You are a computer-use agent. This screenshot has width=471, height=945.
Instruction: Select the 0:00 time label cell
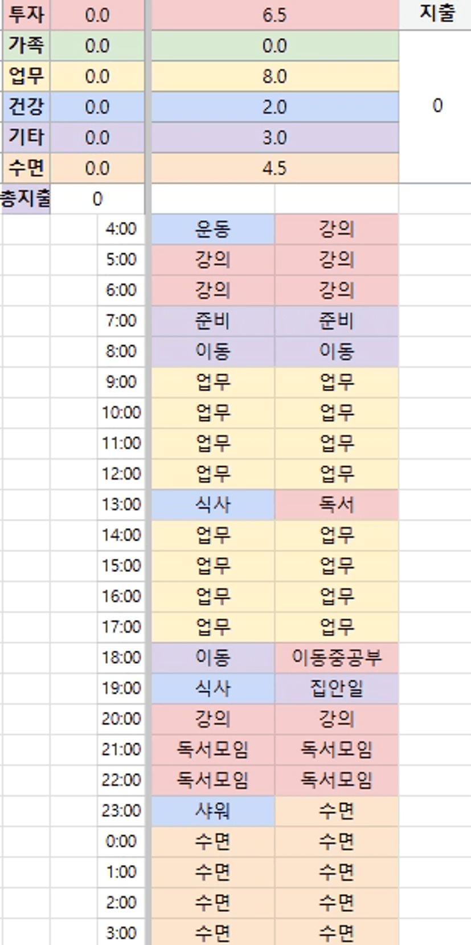coord(121,841)
